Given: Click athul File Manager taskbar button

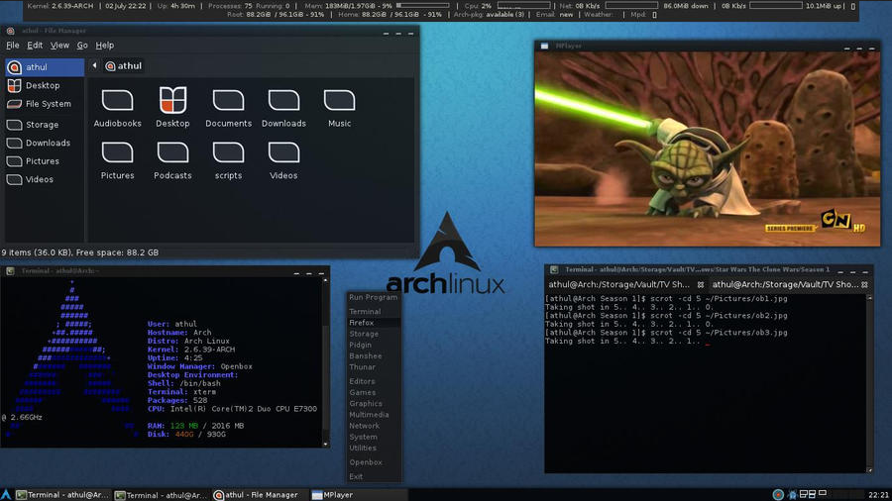Looking at the screenshot, I should [261, 495].
